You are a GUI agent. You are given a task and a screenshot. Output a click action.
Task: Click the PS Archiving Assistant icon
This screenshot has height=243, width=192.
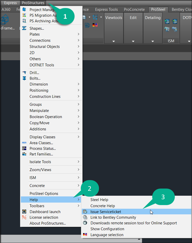pyautogui.click(x=24, y=21)
